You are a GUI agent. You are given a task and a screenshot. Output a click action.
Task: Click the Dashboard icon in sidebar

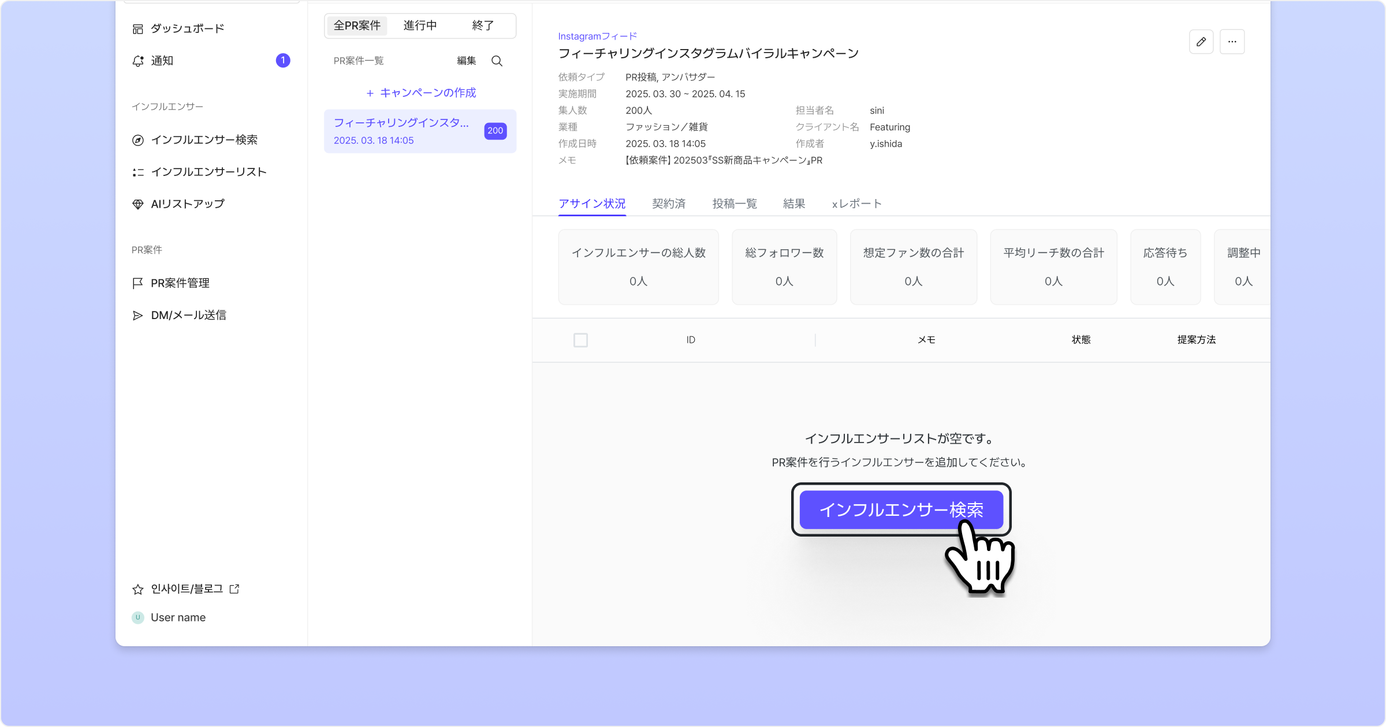(x=137, y=29)
